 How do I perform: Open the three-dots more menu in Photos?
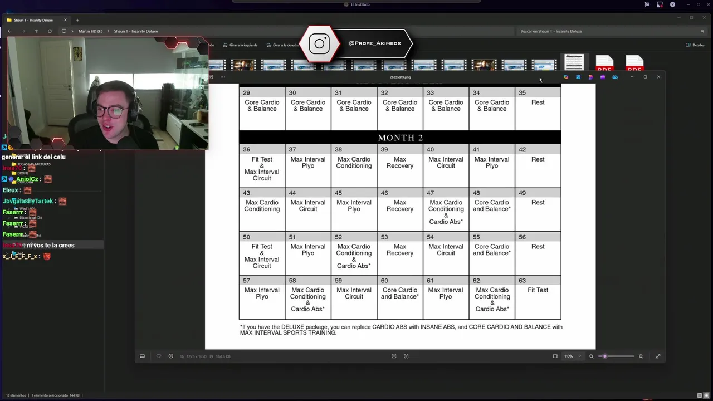(x=223, y=77)
